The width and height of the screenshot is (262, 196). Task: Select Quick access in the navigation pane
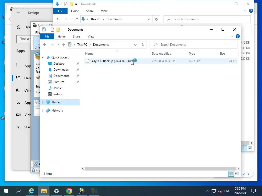click(x=60, y=57)
